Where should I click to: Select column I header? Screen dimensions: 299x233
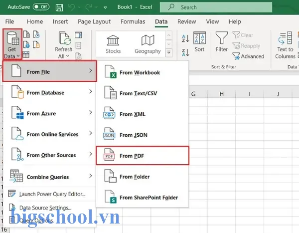pyautogui.click(x=250, y=94)
